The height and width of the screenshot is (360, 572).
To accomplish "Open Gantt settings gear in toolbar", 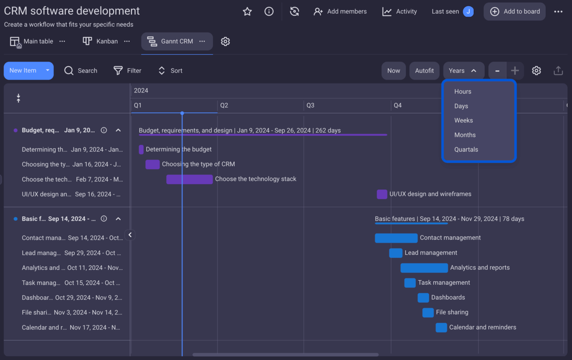I will pos(536,71).
